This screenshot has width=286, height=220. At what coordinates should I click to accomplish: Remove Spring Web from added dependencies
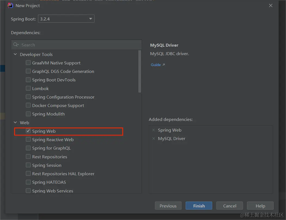click(154, 130)
